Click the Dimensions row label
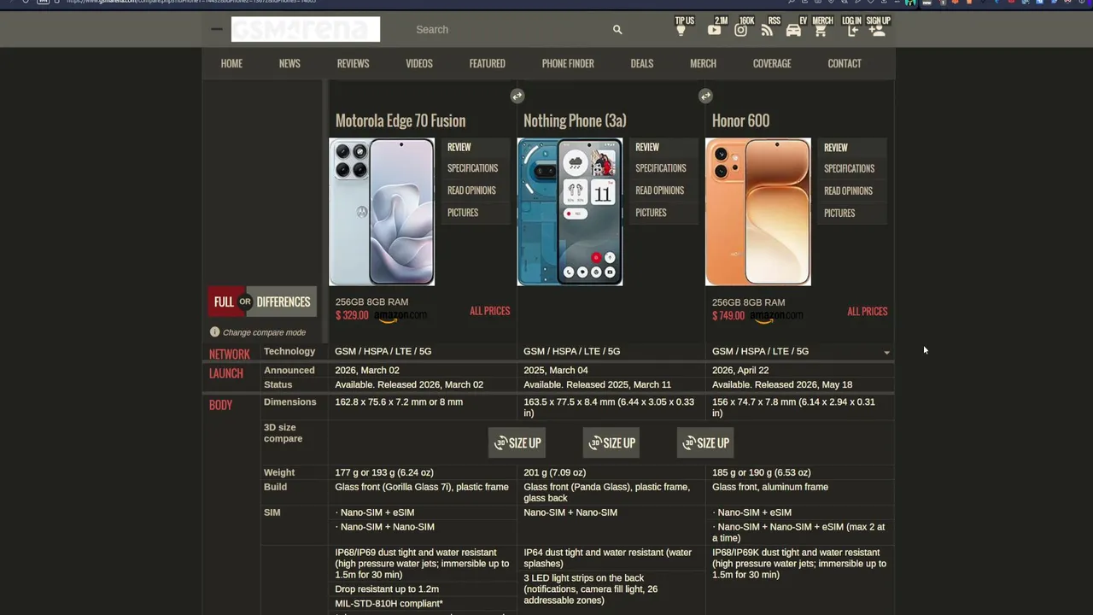Viewport: 1093px width, 615px height. (290, 402)
